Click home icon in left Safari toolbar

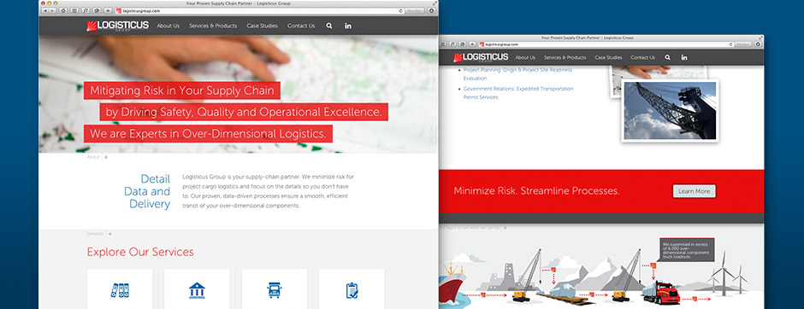point(63,11)
